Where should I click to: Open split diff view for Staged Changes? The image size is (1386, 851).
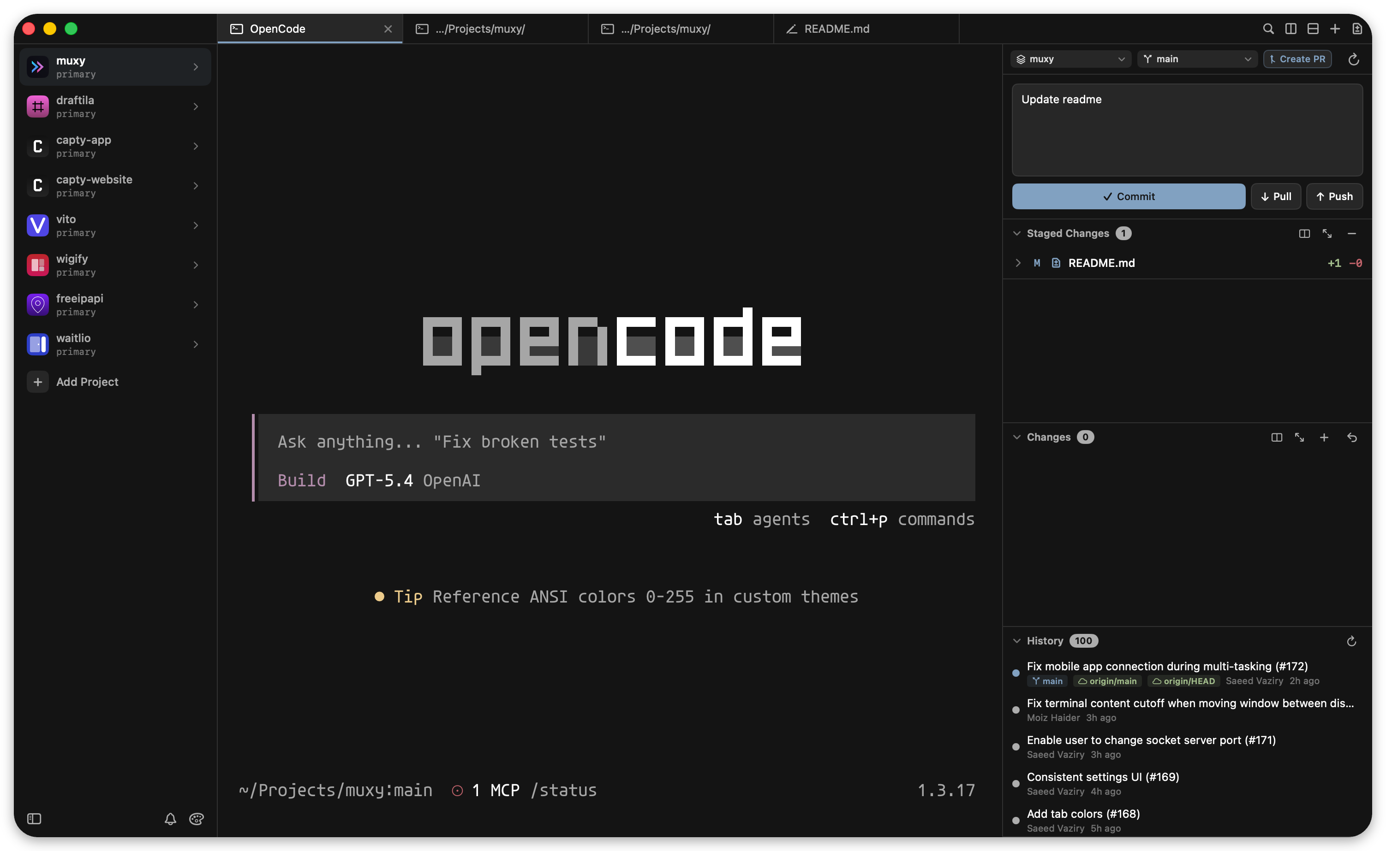[1304, 234]
